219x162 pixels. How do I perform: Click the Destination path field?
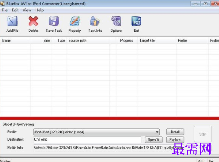[87, 139]
